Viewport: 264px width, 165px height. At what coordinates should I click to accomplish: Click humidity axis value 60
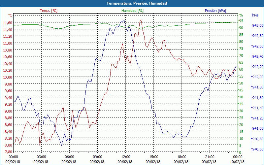pyautogui.click(x=241, y=69)
